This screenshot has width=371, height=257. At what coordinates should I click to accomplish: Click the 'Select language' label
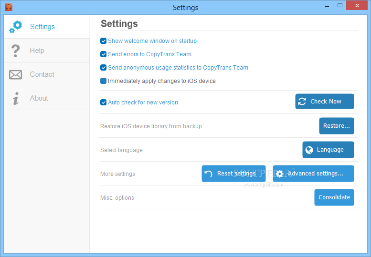(121, 150)
